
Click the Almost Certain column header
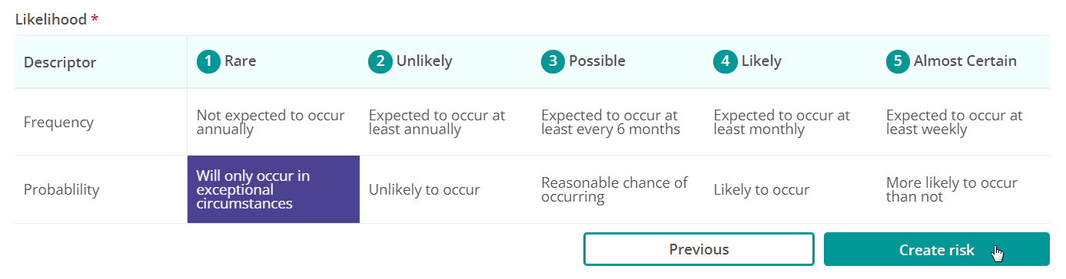pyautogui.click(x=963, y=61)
